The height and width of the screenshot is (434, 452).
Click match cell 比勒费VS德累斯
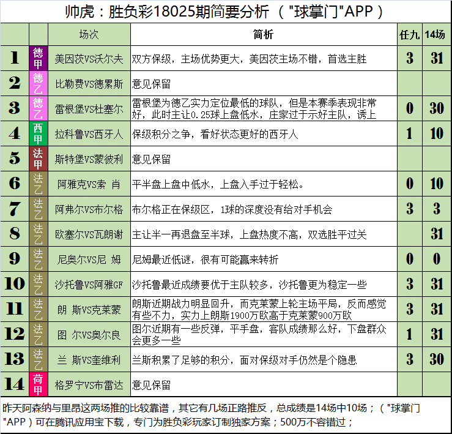coord(89,84)
